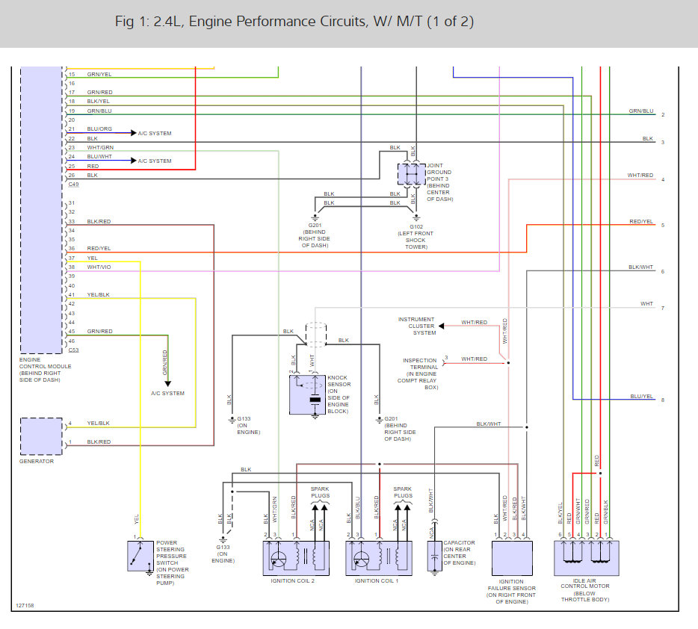
Task: Click pin 45 GRN/RED label
Action: click(x=99, y=331)
